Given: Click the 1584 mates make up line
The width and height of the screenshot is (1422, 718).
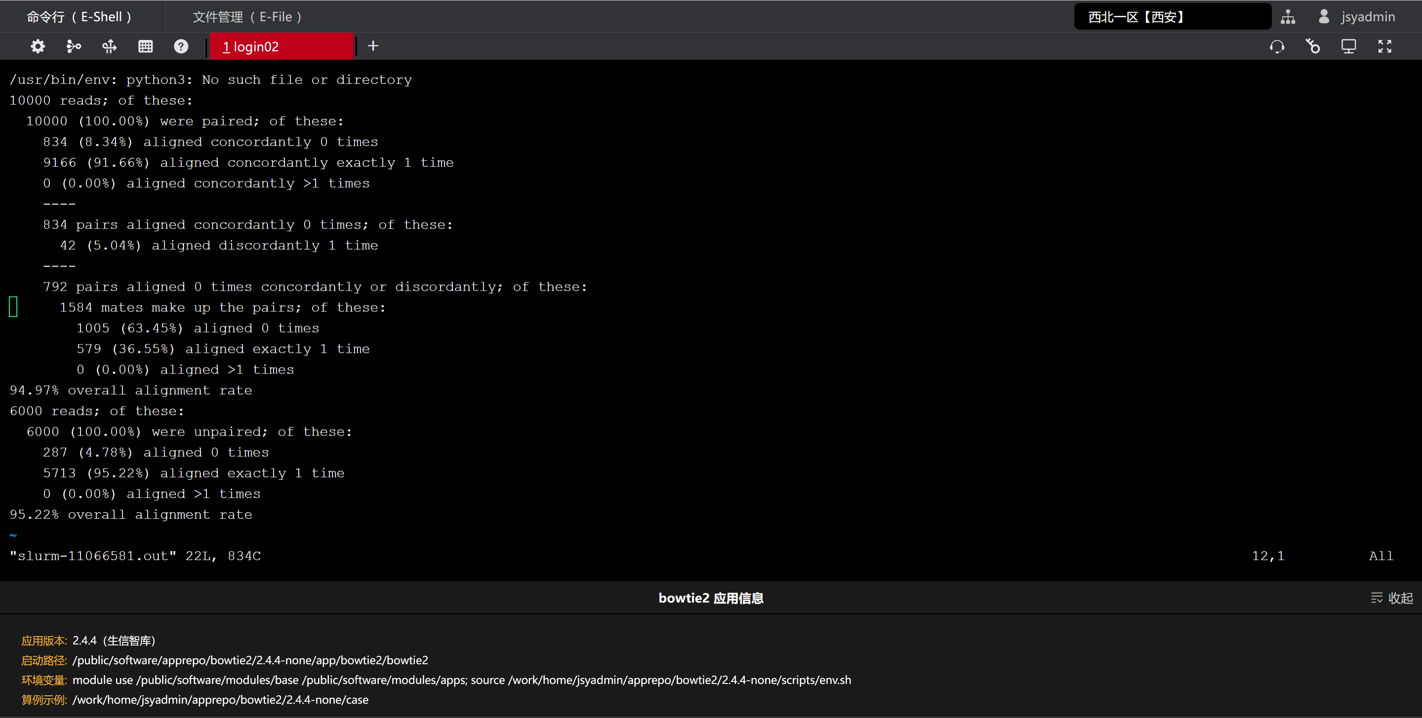Looking at the screenshot, I should pyautogui.click(x=222, y=308).
